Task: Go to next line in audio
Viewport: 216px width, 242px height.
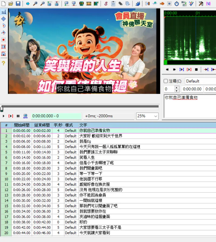Action: 174,70
